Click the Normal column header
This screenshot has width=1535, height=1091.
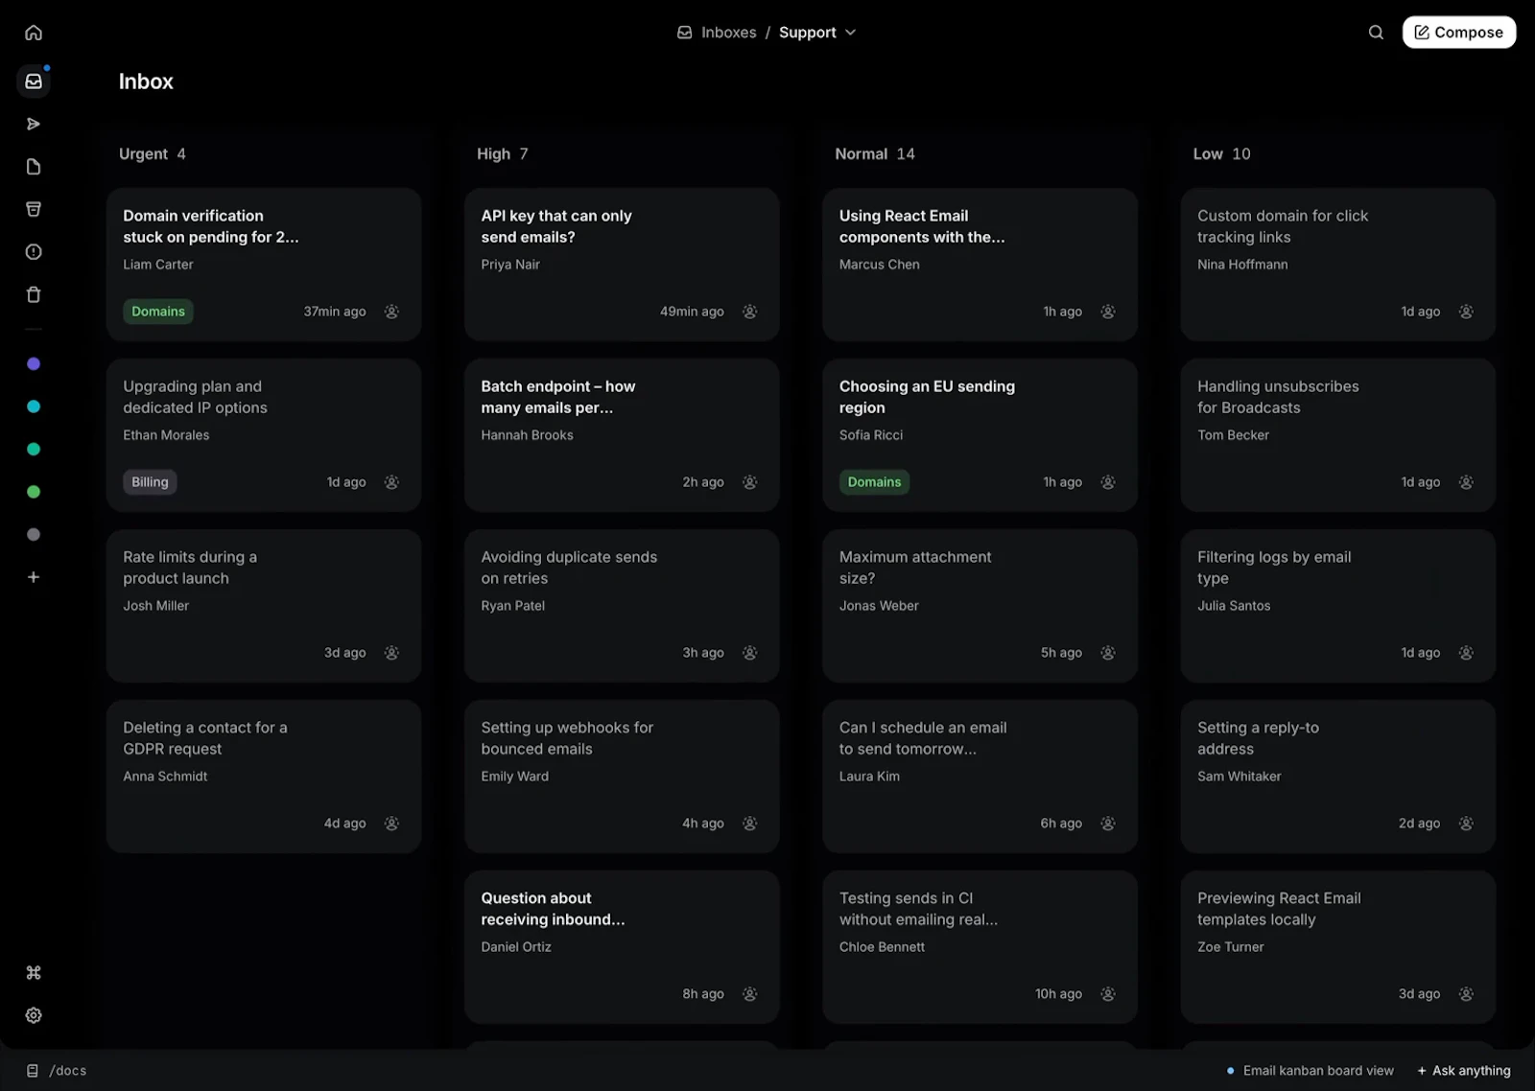875,154
